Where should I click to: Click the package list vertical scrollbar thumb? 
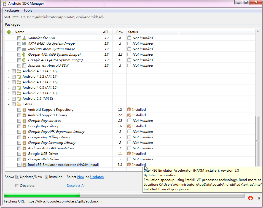pyautogui.click(x=257, y=141)
